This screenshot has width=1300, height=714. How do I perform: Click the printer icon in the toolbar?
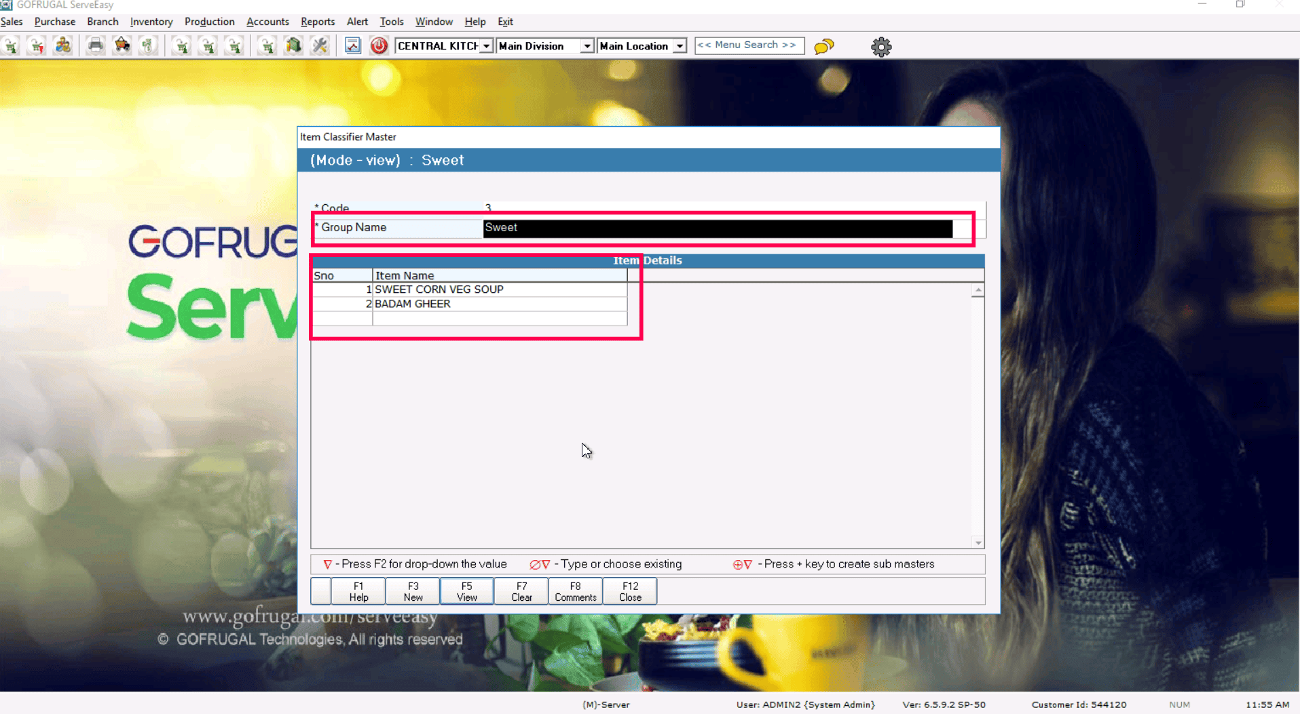pos(96,46)
